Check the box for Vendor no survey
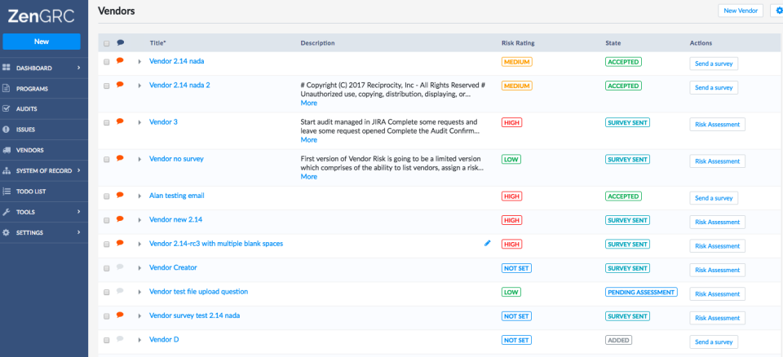This screenshot has width=783, height=357. coord(107,159)
